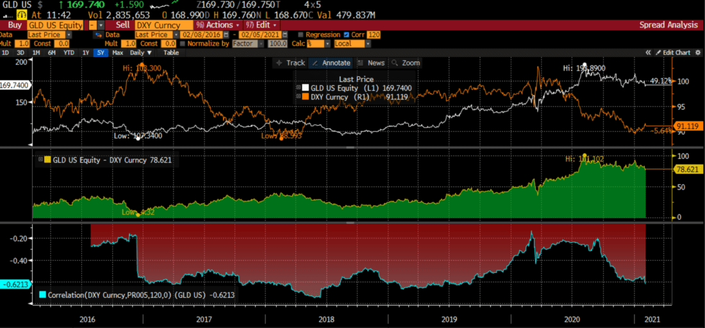Click the 91.119 DXY axis value tag
The height and width of the screenshot is (328, 705).
[x=687, y=126]
